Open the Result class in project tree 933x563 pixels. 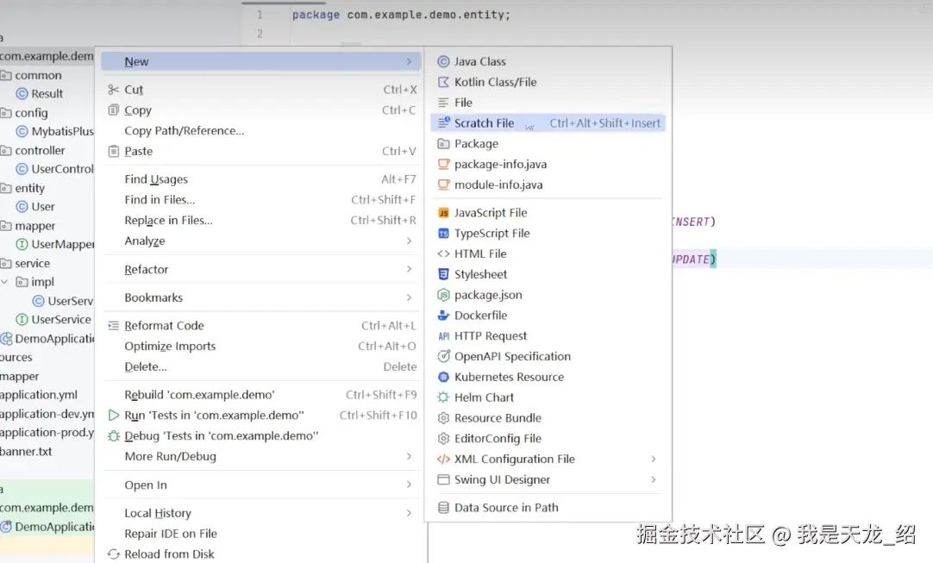click(x=47, y=93)
